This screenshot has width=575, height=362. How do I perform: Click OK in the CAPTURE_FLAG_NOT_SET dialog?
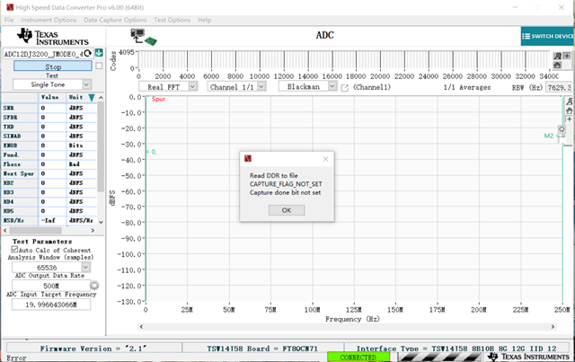coord(287,210)
